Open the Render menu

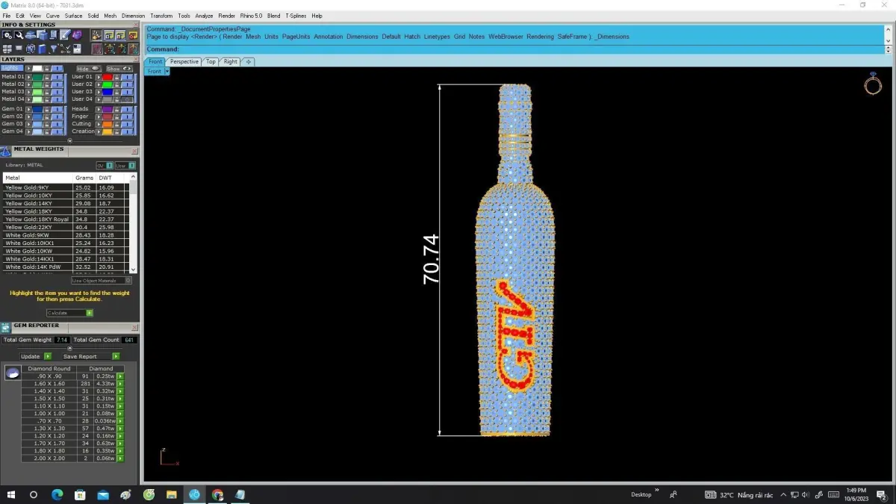pos(226,16)
